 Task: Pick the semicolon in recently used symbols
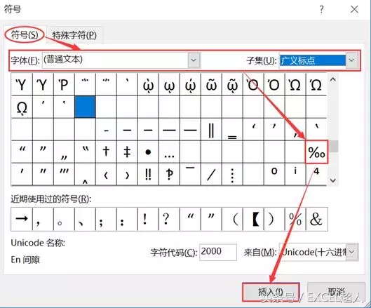pyautogui.click(x=106, y=219)
